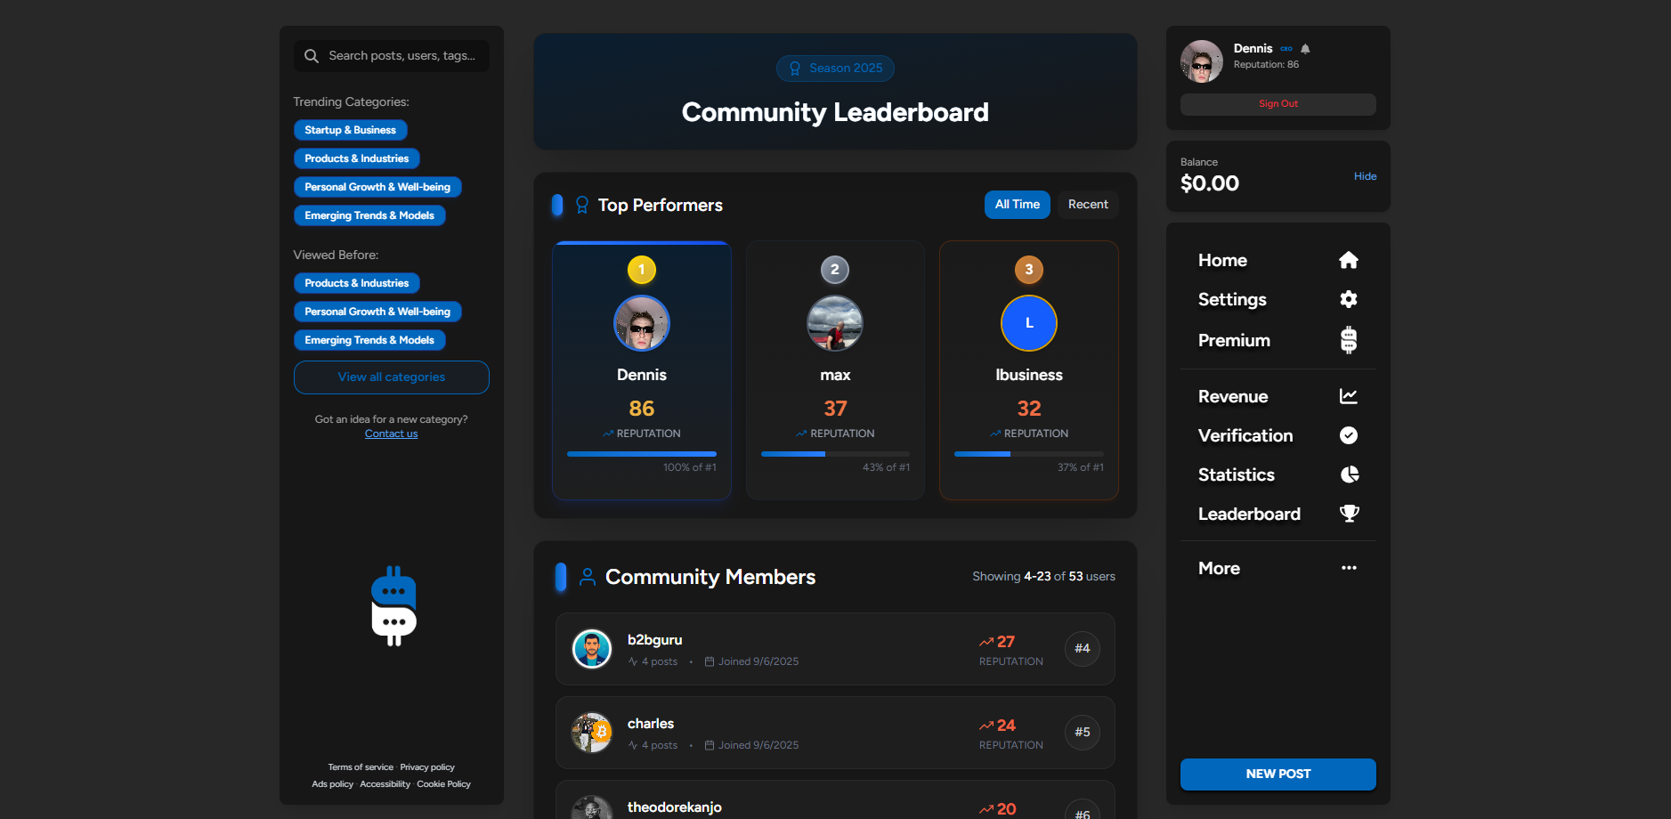
Task: Open Products & Industries under Viewed Before
Action: (357, 283)
